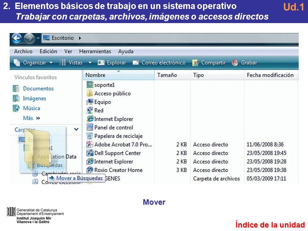Open Documentos in favorite links
Viewport: 308px width, 231px height.
point(38,89)
